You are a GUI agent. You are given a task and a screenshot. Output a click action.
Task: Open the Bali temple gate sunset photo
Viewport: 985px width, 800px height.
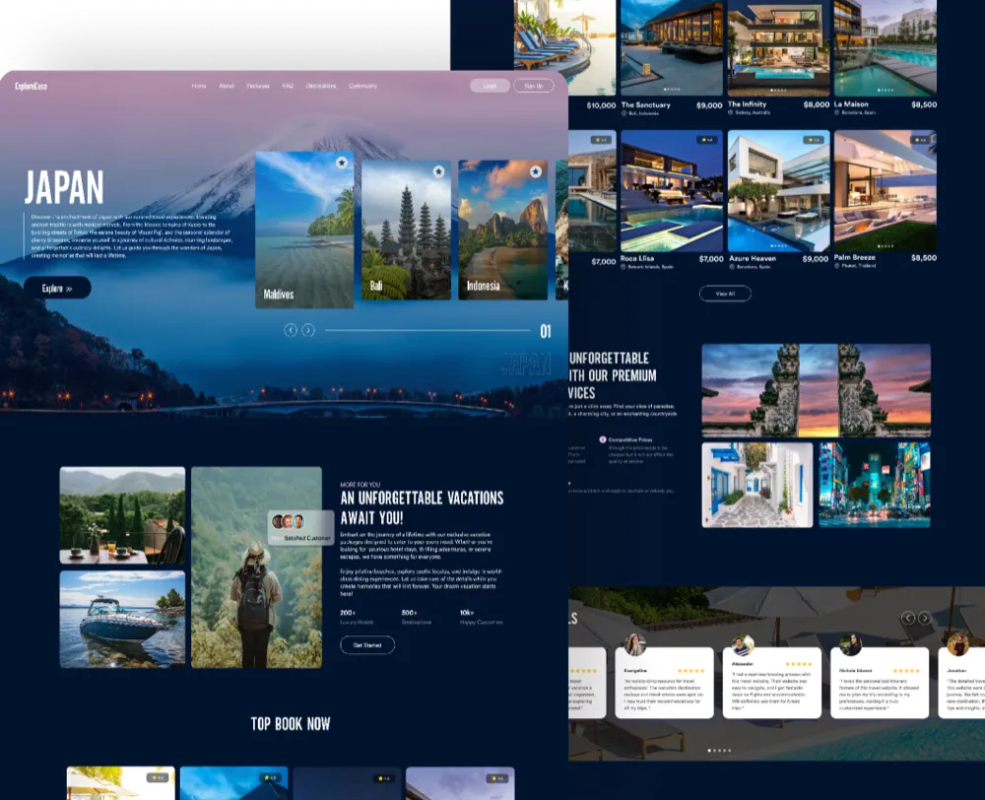tap(816, 390)
